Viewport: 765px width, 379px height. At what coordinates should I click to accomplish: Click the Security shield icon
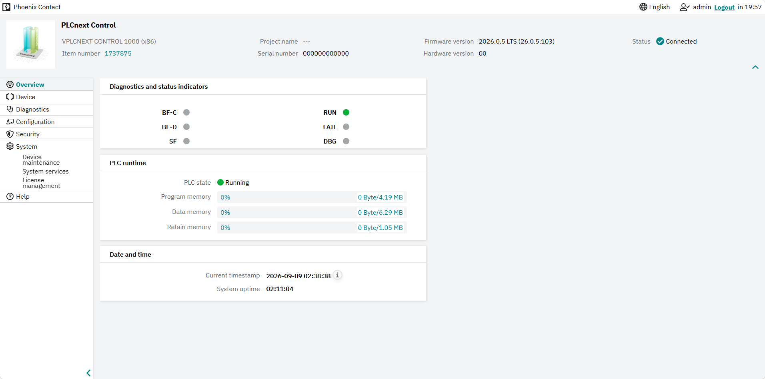pyautogui.click(x=10, y=134)
